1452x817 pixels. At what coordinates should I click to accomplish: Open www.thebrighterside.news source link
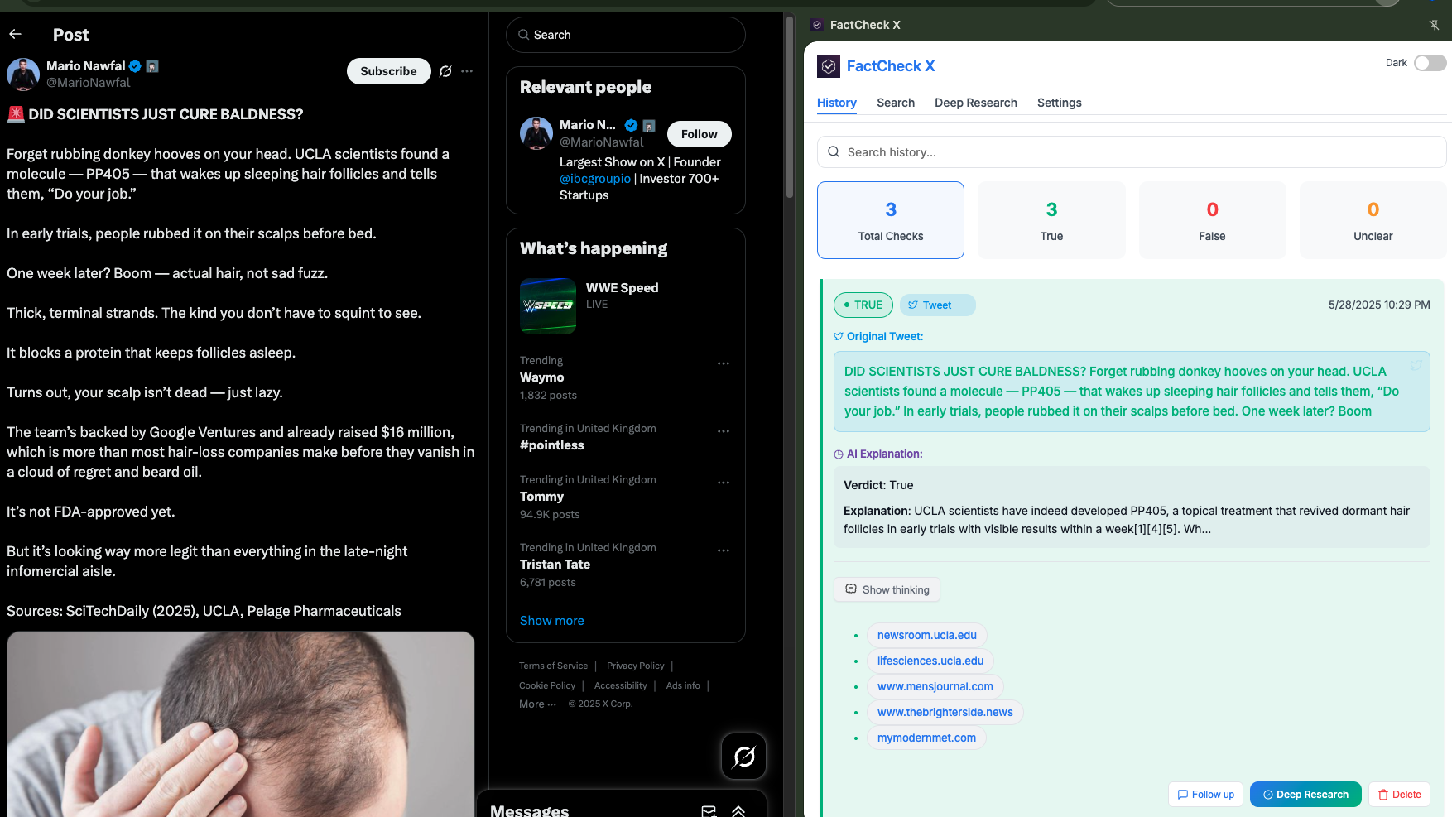coord(945,712)
